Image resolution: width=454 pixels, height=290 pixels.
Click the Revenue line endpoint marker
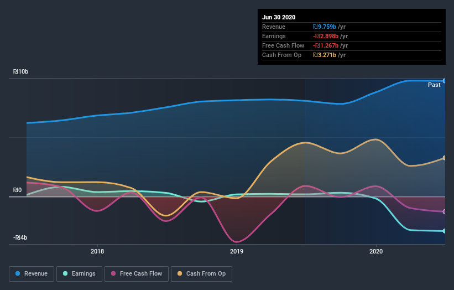click(x=445, y=81)
